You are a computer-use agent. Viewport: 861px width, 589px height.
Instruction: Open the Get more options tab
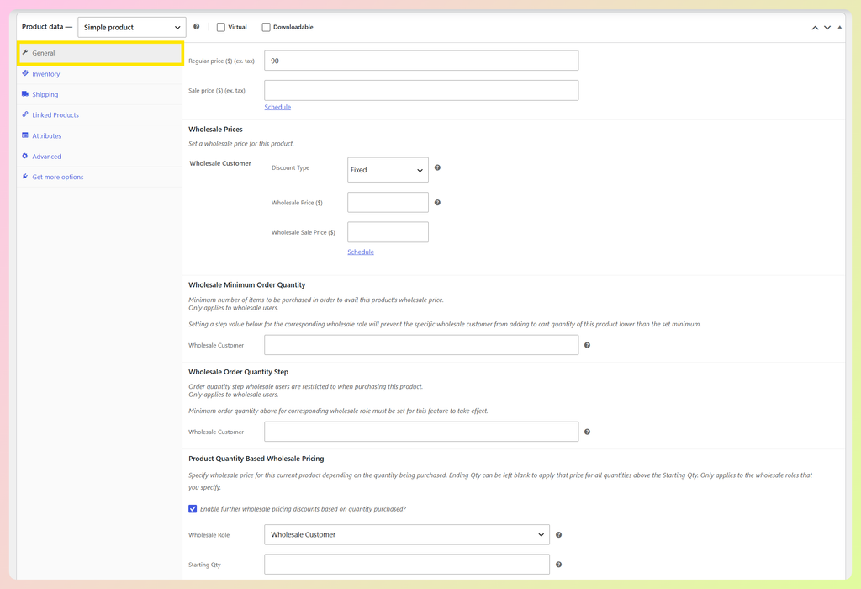coord(100,177)
